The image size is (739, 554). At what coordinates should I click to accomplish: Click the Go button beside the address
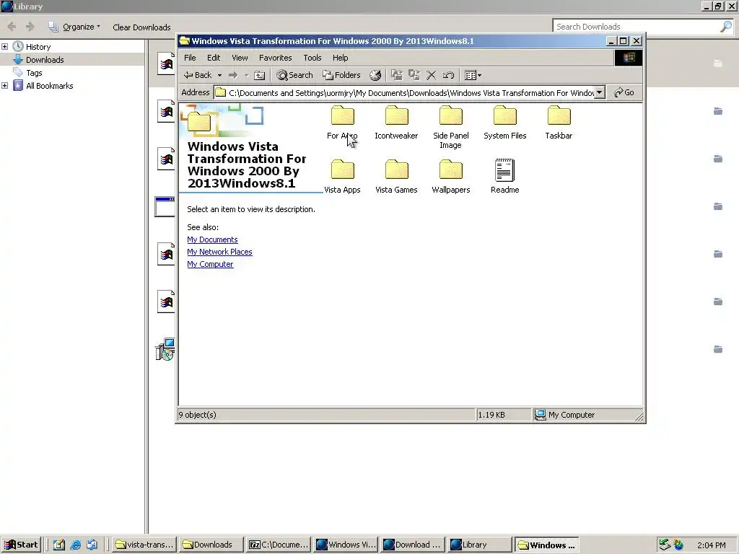click(x=624, y=92)
